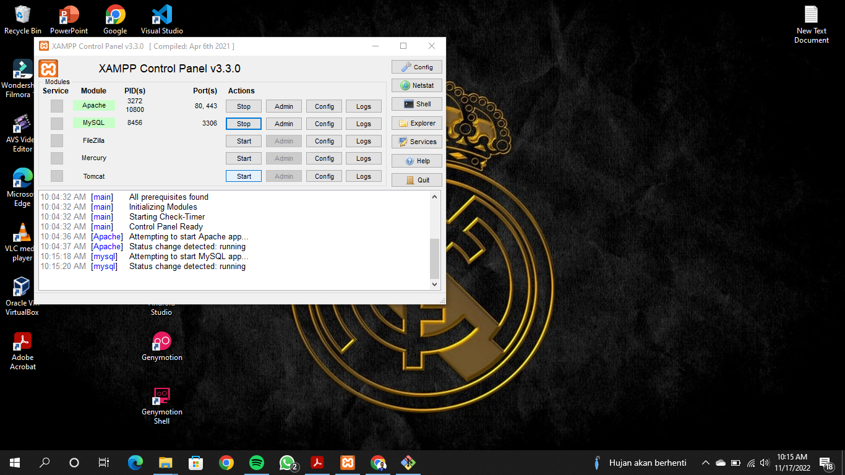This screenshot has height=475, width=845.
Task: Switch to XAMPP taskbar icon
Action: (x=348, y=463)
